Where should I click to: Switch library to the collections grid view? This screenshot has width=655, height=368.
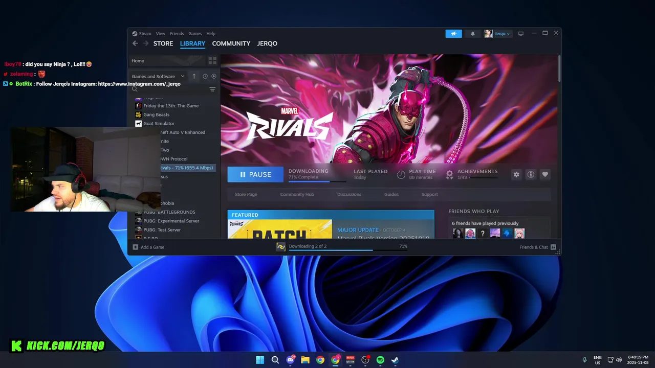(x=212, y=60)
